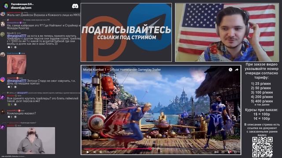This screenshot has height=158, width=282.
Task: Toggle subtitles in the video player
Action: click(x=223, y=152)
